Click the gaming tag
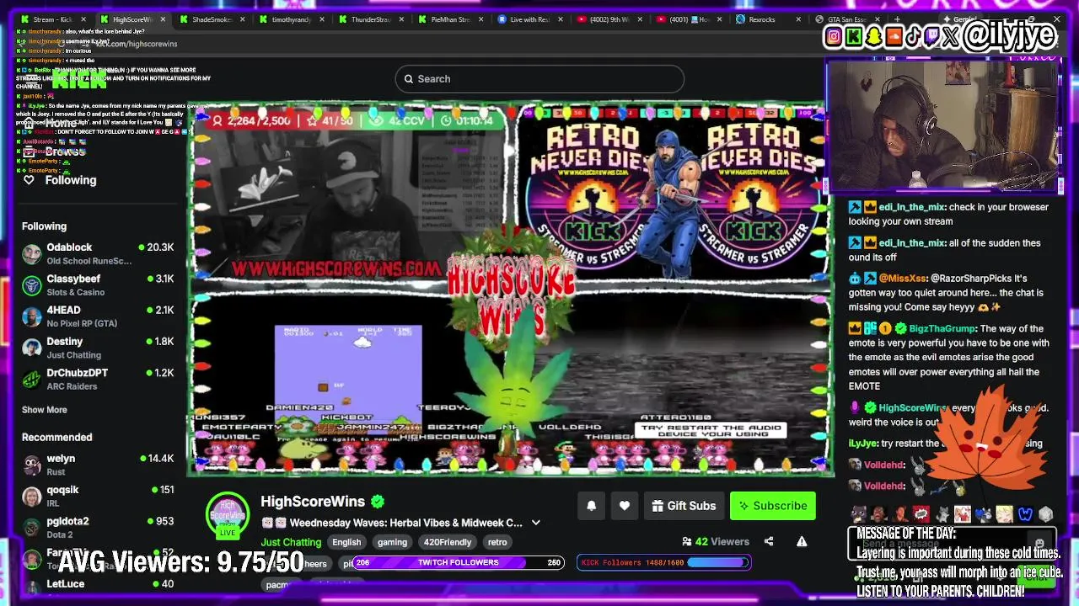The width and height of the screenshot is (1079, 606). pyautogui.click(x=392, y=542)
